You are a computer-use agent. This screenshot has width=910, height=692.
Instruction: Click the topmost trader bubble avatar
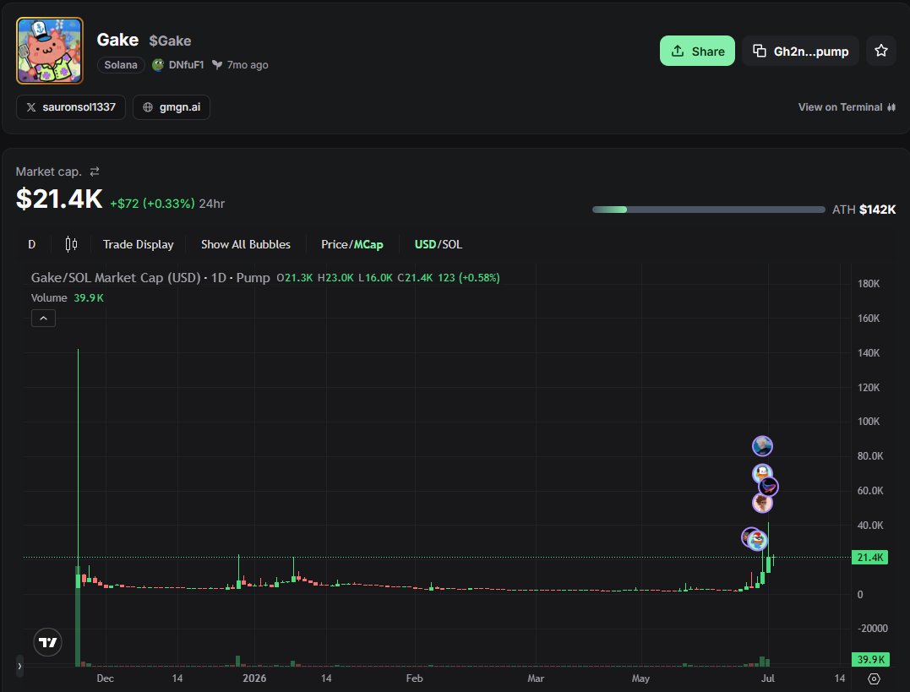pos(762,446)
